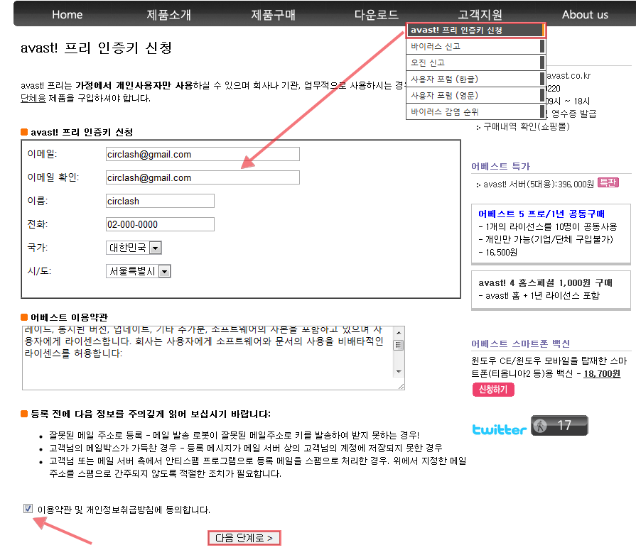The height and width of the screenshot is (550, 636).
Task: Focus the 이름 text field
Action: [x=160, y=201]
